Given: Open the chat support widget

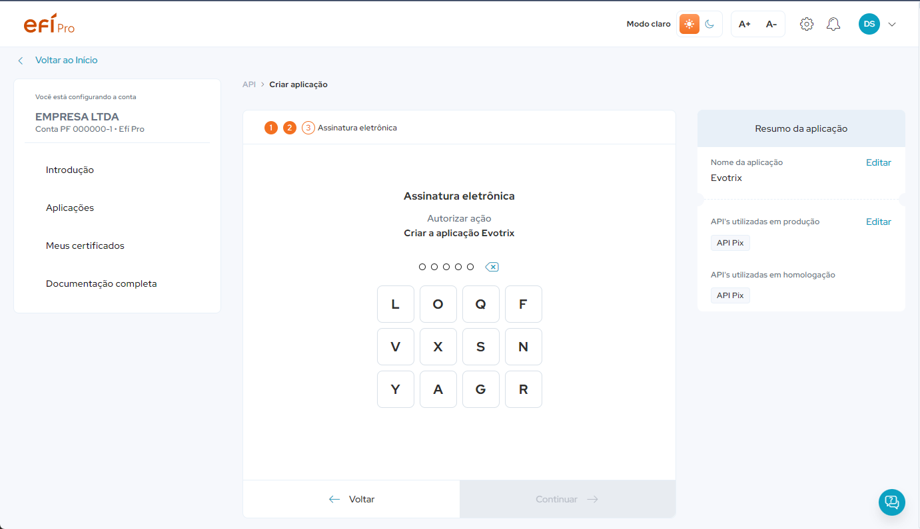Looking at the screenshot, I should point(891,502).
